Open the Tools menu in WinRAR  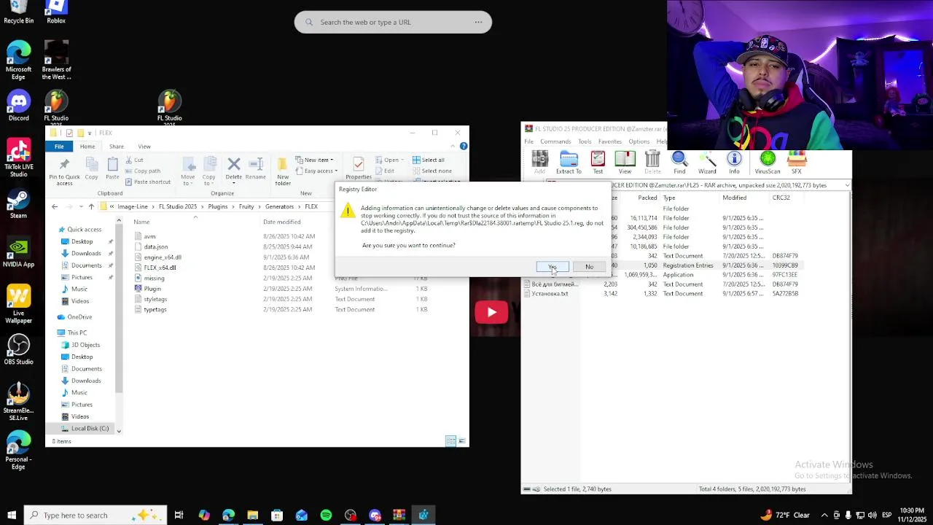(x=585, y=141)
